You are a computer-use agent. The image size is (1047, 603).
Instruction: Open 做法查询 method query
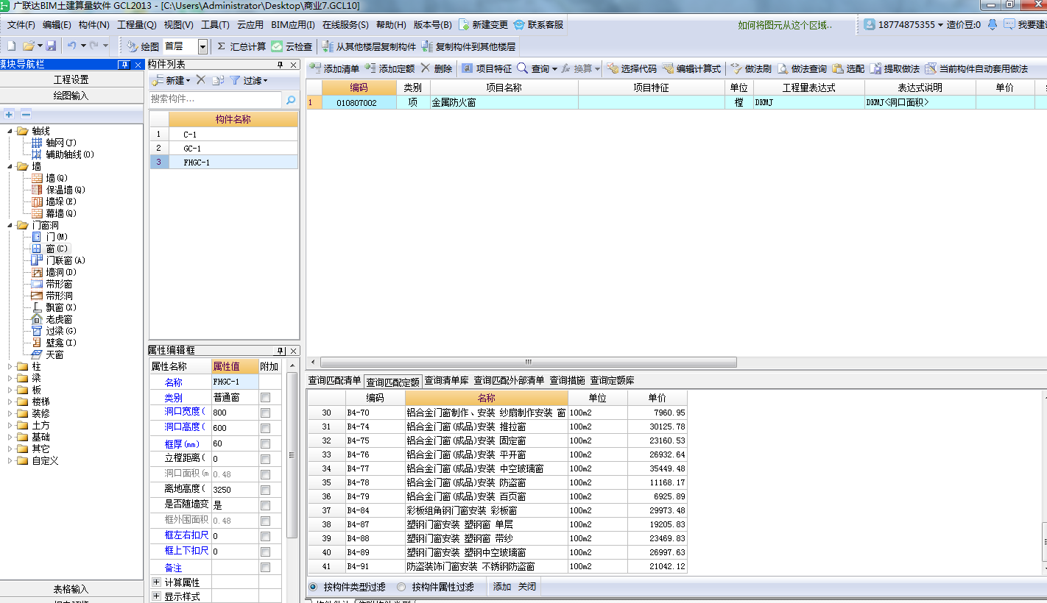[802, 68]
